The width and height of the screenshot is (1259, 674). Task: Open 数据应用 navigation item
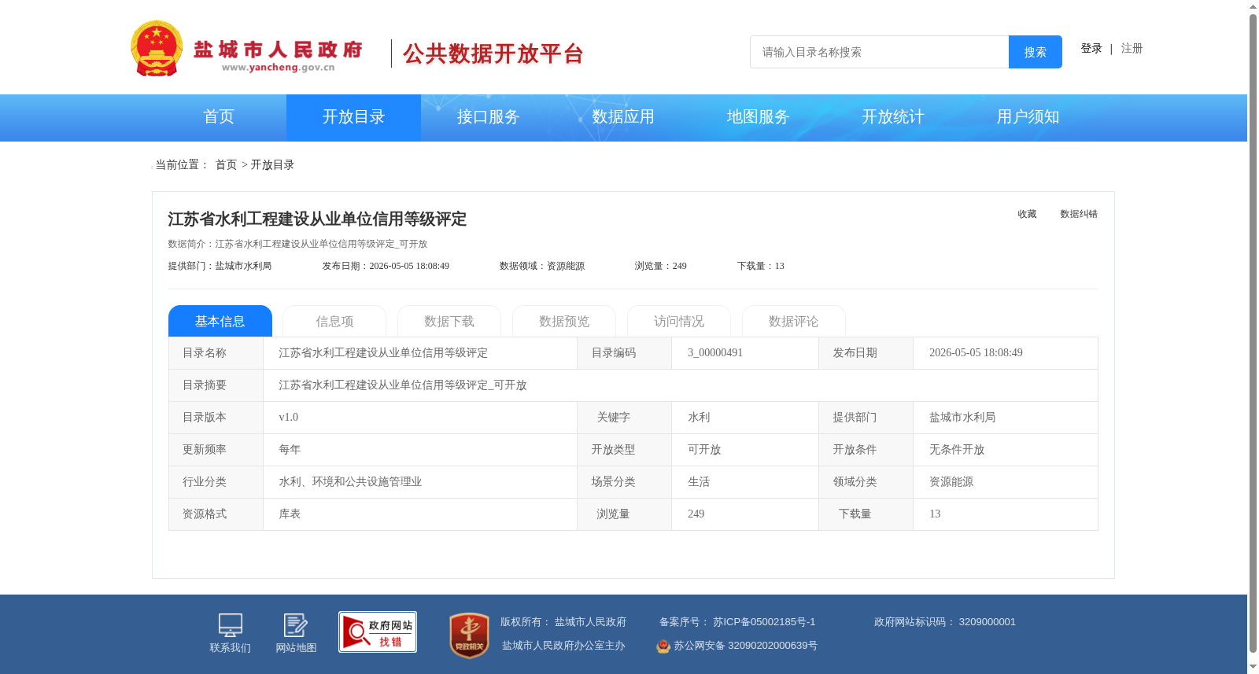[x=623, y=117]
